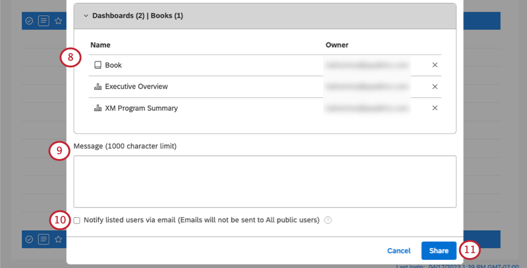The height and width of the screenshot is (268, 527).
Task: Collapse the Dashboards and Books section
Action: [x=86, y=15]
